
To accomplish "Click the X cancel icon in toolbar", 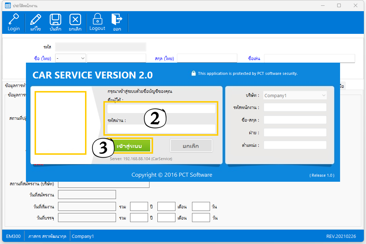I will point(75,19).
